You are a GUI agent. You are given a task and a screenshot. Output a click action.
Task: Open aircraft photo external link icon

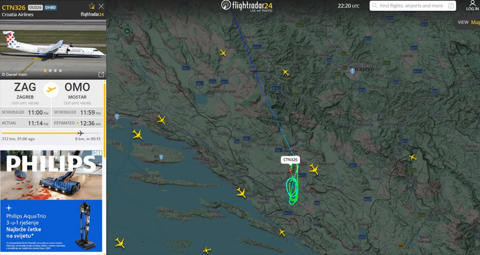pyautogui.click(x=101, y=74)
